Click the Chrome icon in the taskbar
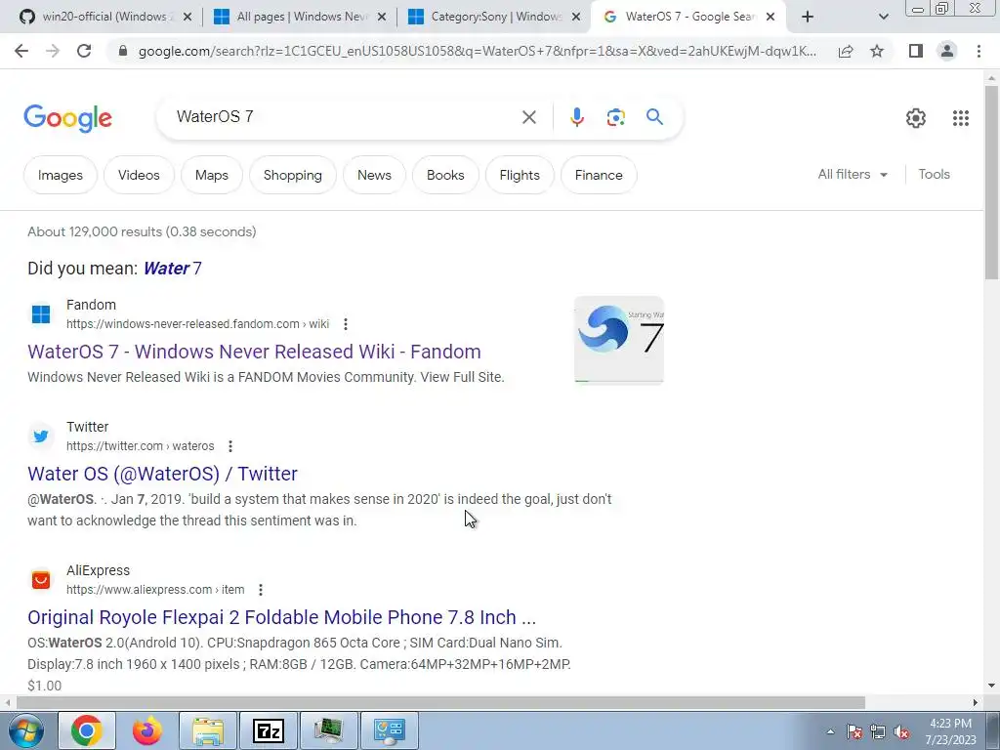The width and height of the screenshot is (1000, 750). [87, 730]
